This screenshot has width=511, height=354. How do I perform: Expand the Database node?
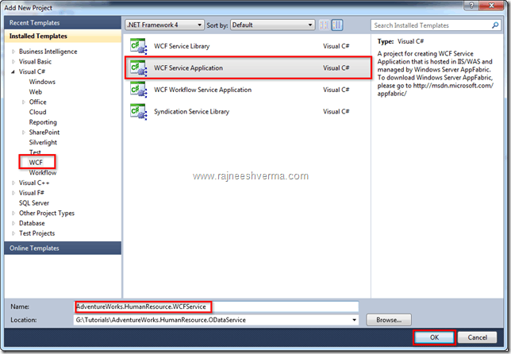pos(13,223)
